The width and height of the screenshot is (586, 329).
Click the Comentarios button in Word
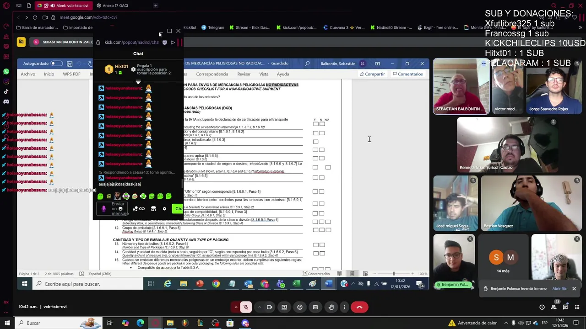pyautogui.click(x=407, y=74)
